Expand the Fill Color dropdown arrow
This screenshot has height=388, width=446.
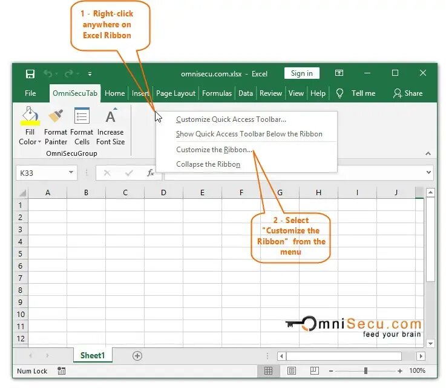[x=39, y=142]
